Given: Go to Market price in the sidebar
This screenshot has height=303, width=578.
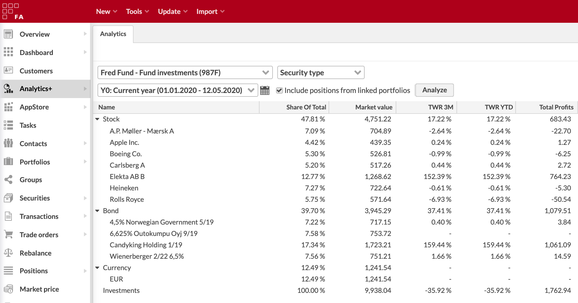Looking at the screenshot, I should tap(45, 289).
